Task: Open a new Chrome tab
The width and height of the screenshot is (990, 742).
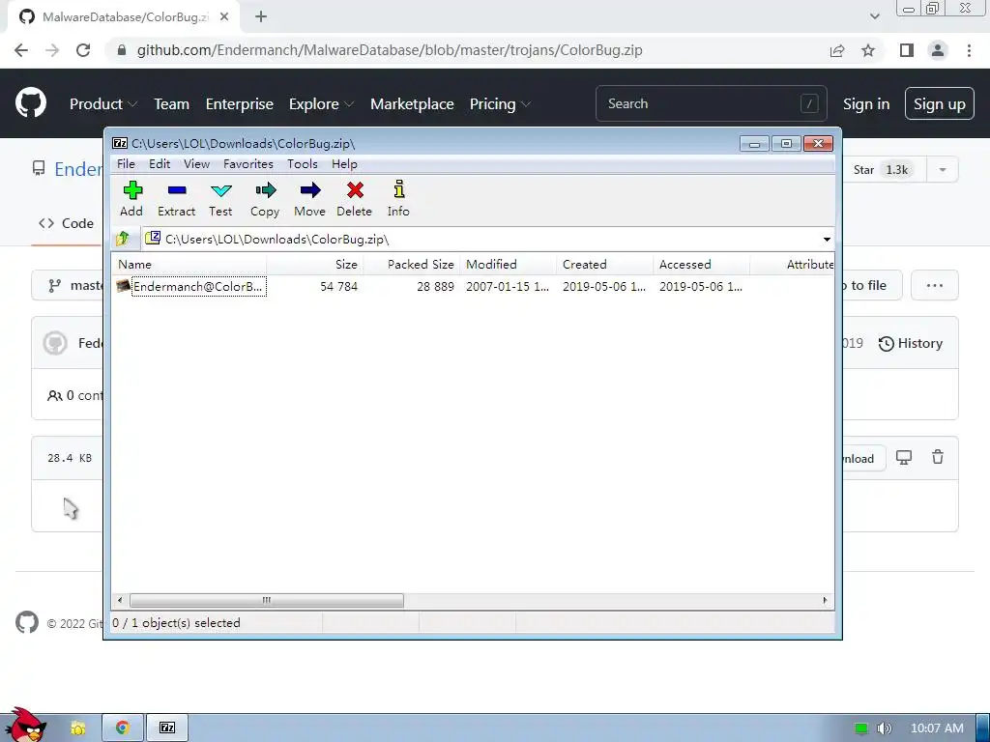Action: coord(261,17)
